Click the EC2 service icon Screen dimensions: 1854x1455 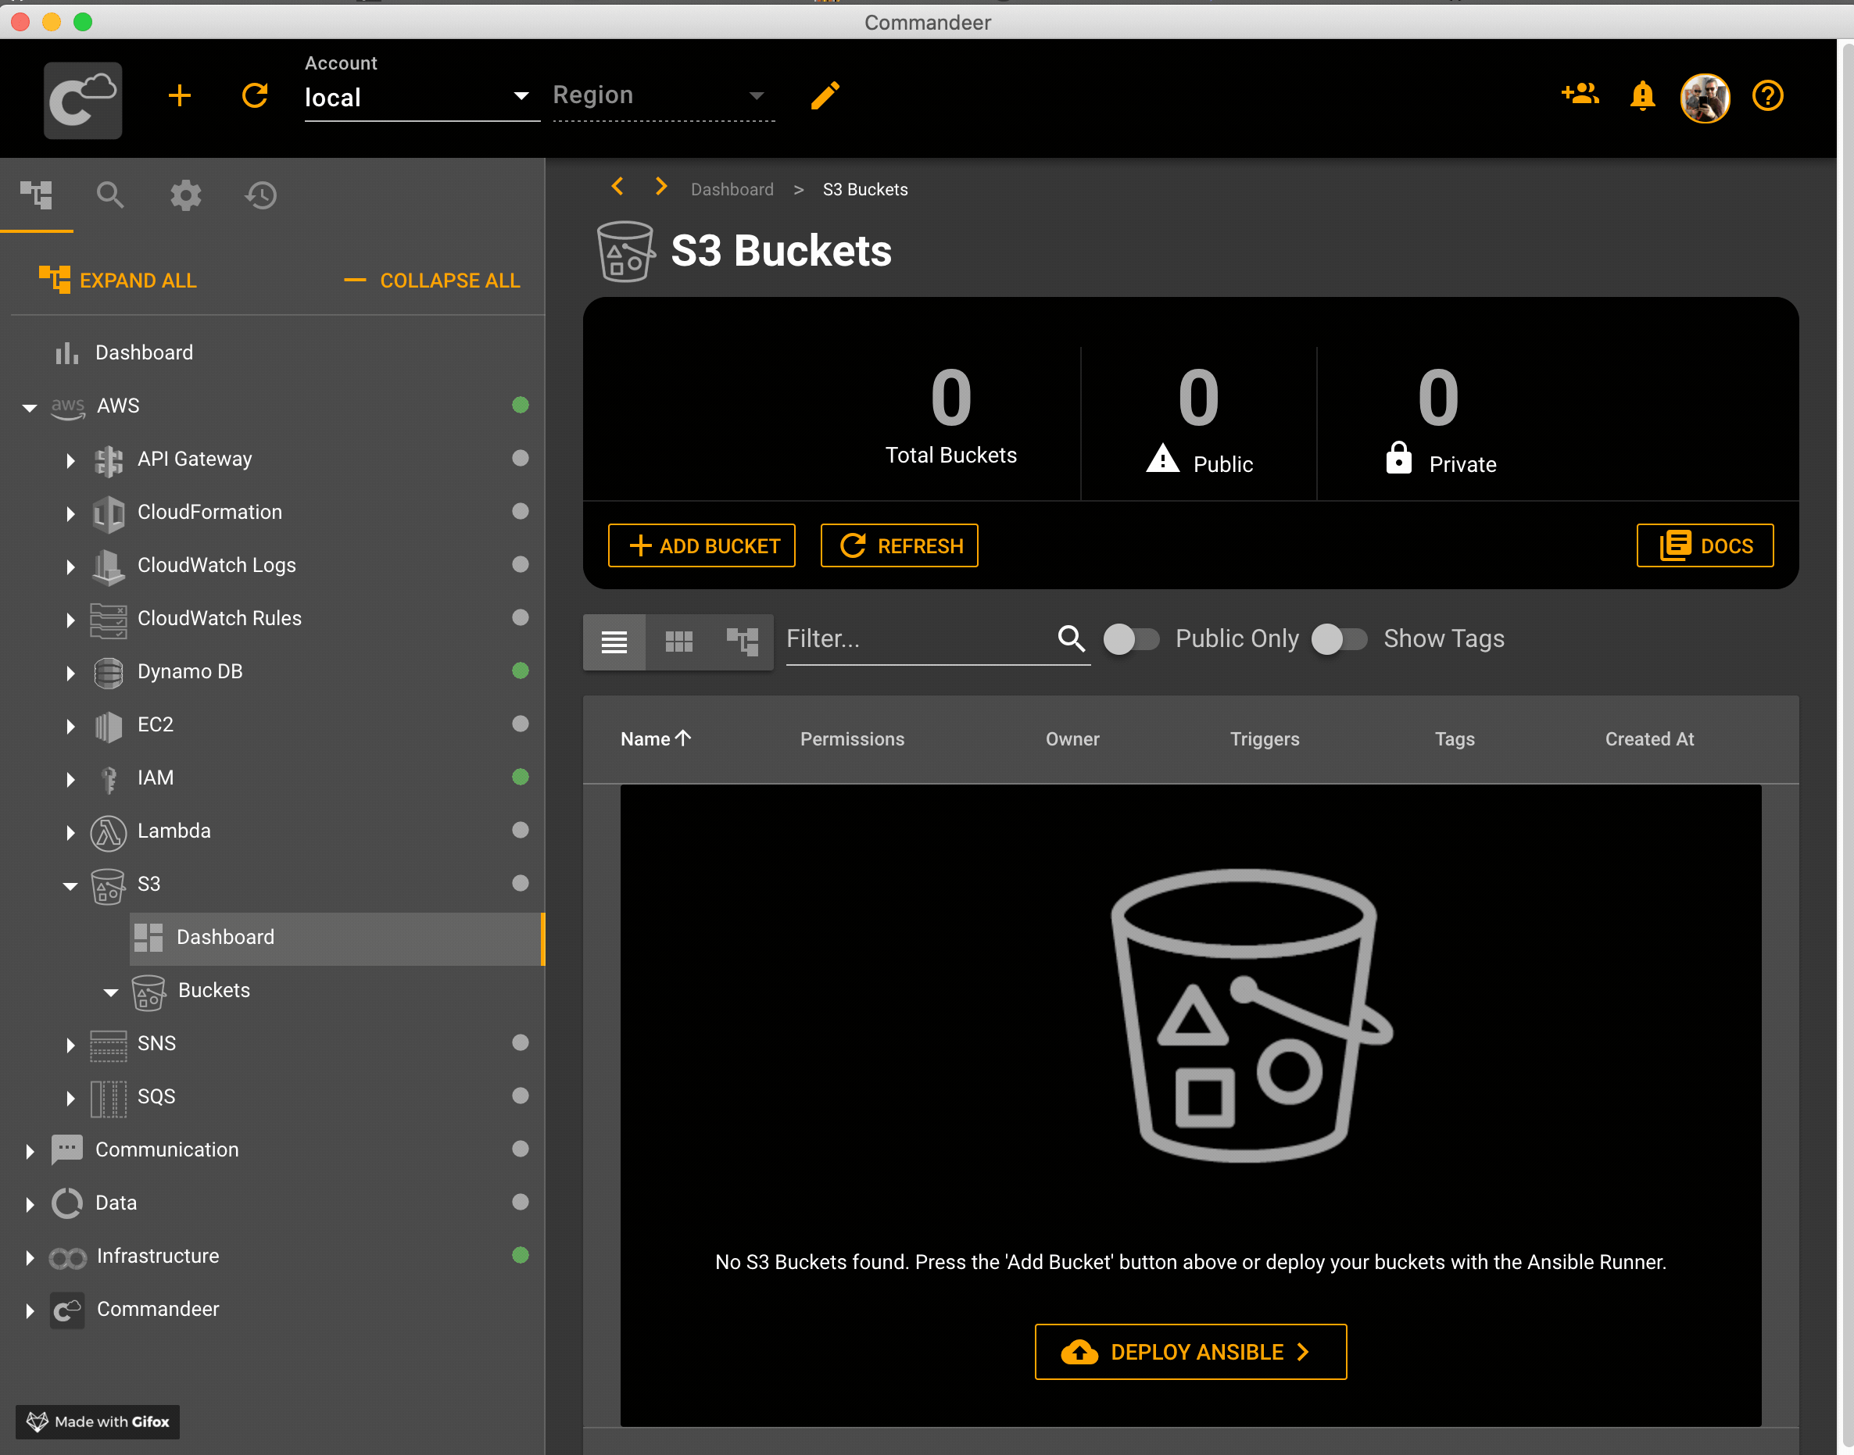(x=108, y=725)
